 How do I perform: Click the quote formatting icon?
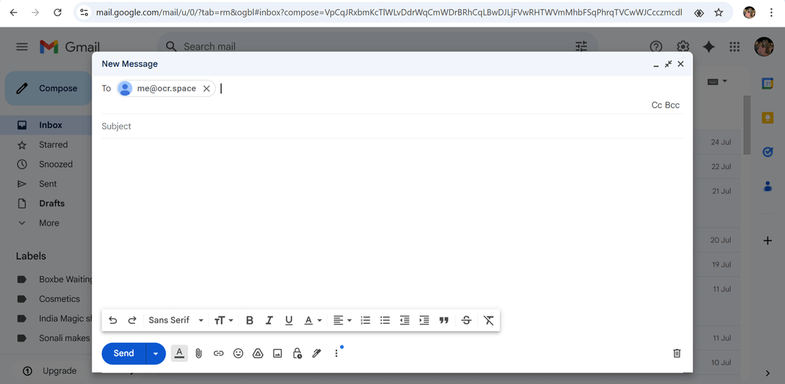point(444,320)
